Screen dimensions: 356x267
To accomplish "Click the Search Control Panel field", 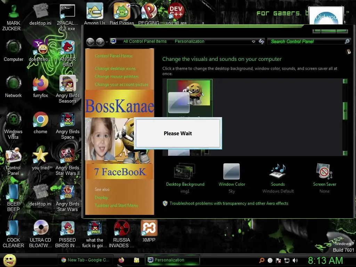I will (309, 41).
